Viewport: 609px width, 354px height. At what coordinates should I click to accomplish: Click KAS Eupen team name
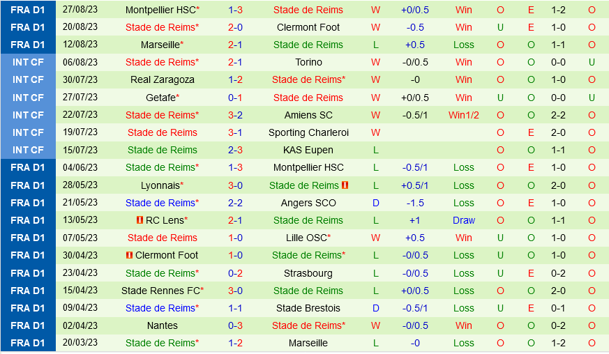308,150
